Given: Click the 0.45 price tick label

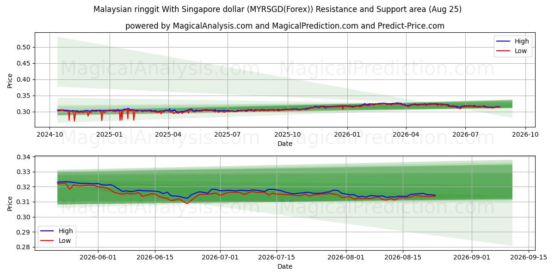Looking at the screenshot, I should click(x=24, y=63).
